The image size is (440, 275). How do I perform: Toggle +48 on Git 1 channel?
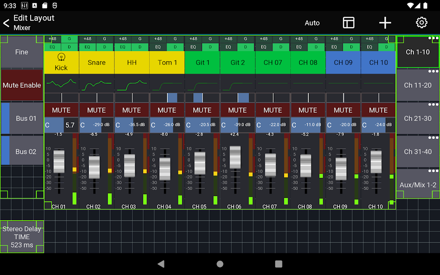(x=193, y=39)
